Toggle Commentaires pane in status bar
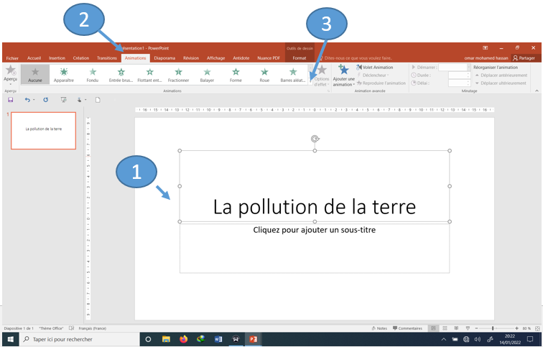This screenshot has height=347, width=543. click(x=407, y=328)
